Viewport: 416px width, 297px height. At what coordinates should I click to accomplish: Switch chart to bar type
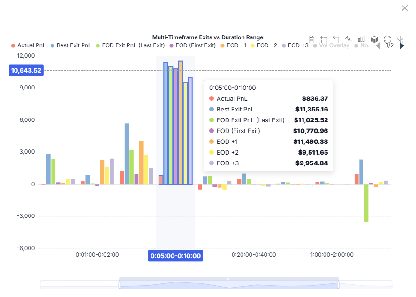pyautogui.click(x=361, y=39)
